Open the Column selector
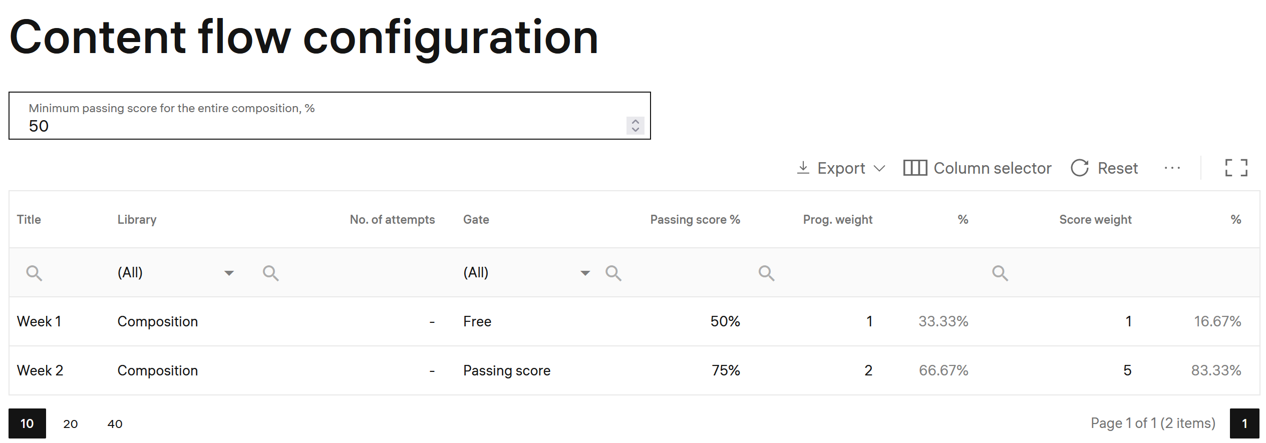Screen dimensions: 1266x443 tap(977, 168)
